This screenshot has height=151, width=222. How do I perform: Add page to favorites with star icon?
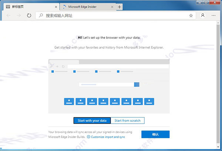pos(191,16)
